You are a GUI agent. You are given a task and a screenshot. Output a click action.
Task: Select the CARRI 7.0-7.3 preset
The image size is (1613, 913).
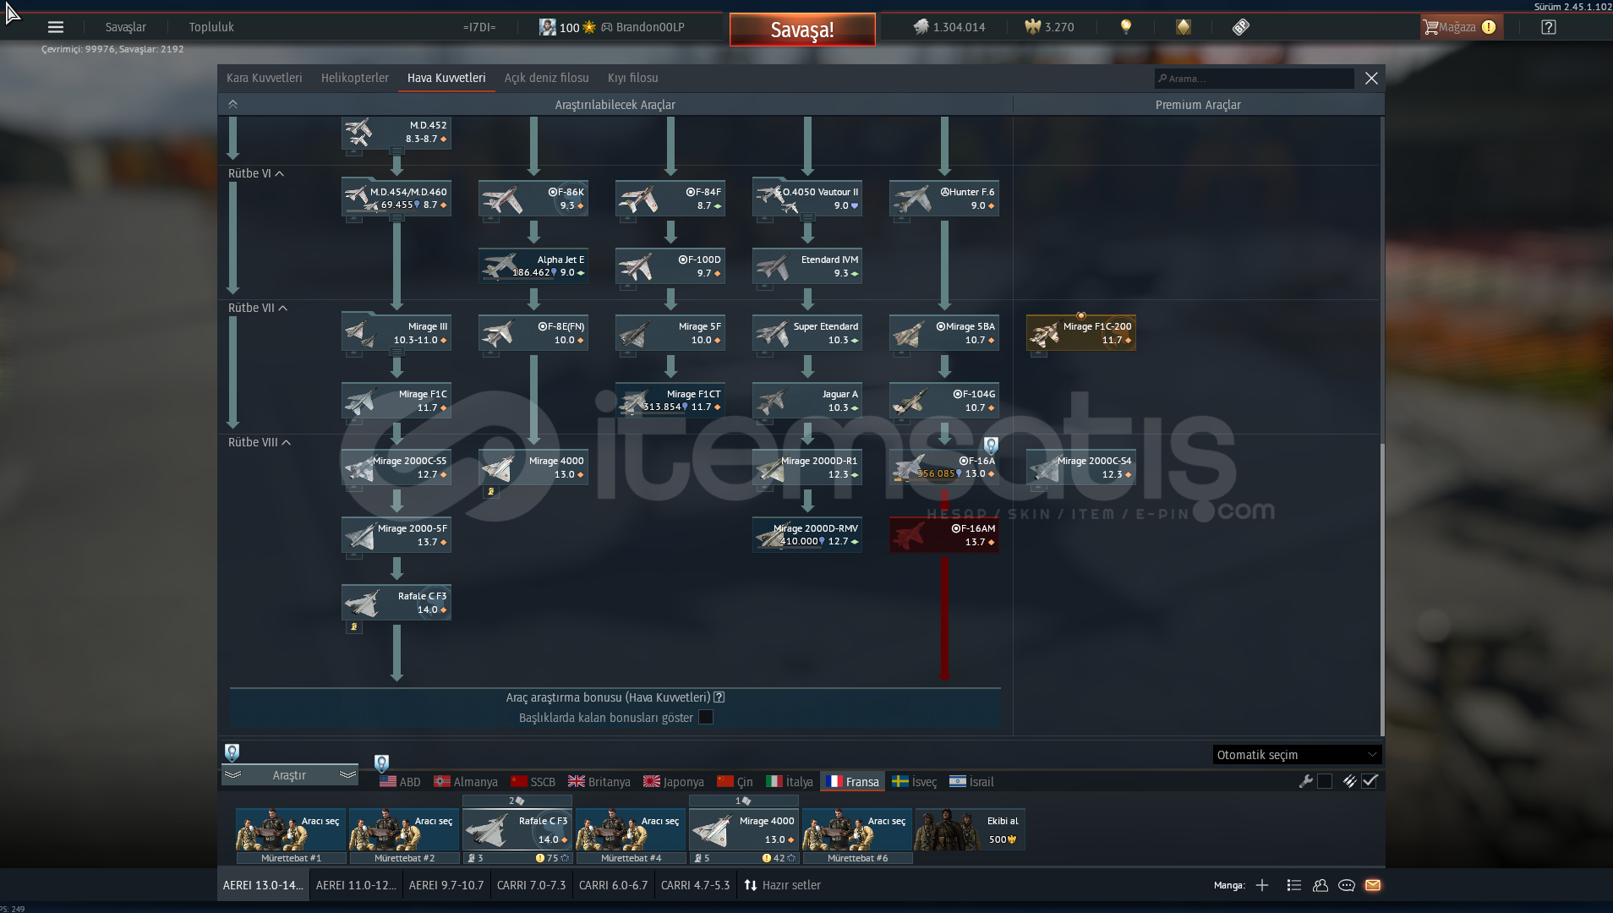pyautogui.click(x=531, y=885)
